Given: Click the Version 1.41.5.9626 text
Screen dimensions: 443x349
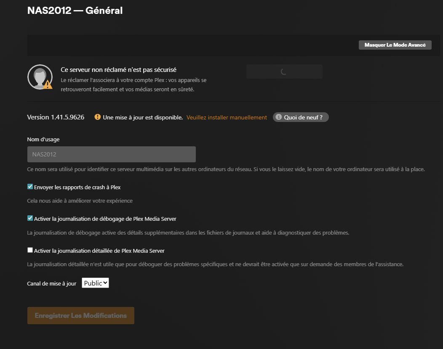Looking at the screenshot, I should (x=56, y=117).
